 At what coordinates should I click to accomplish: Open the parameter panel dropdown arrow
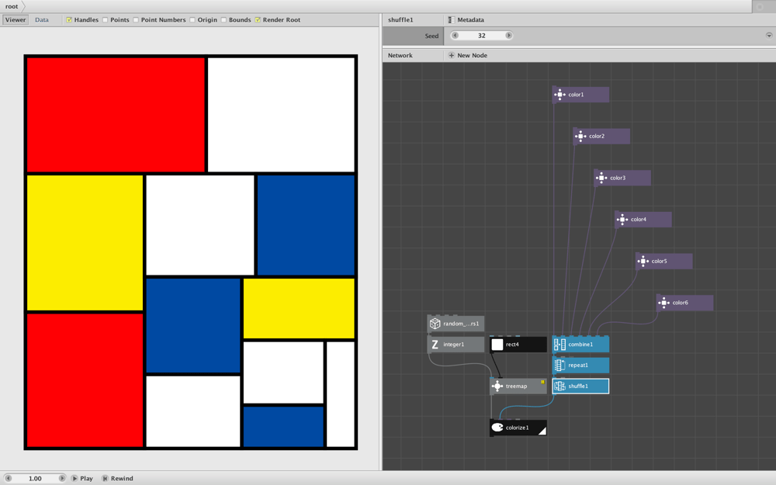(x=768, y=36)
